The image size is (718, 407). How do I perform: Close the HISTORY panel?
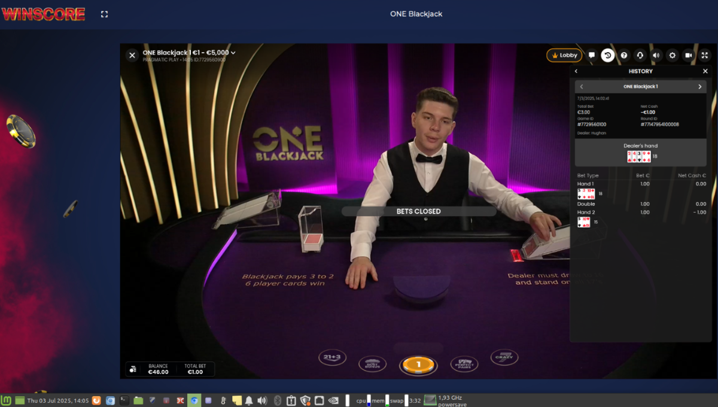click(x=705, y=71)
